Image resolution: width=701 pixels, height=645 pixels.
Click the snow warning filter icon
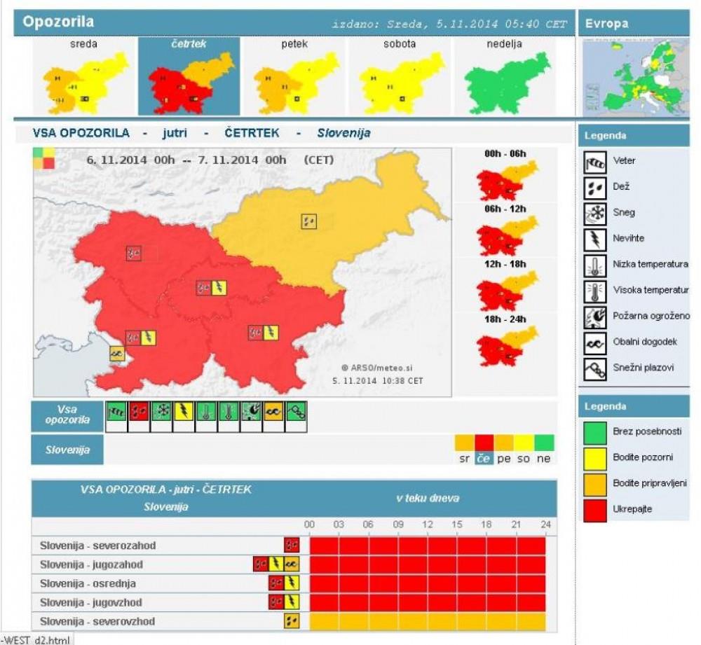click(x=161, y=412)
